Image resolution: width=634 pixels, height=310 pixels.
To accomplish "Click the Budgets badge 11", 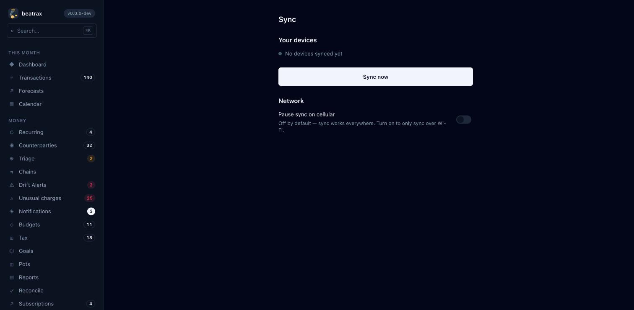I will 89,225.
